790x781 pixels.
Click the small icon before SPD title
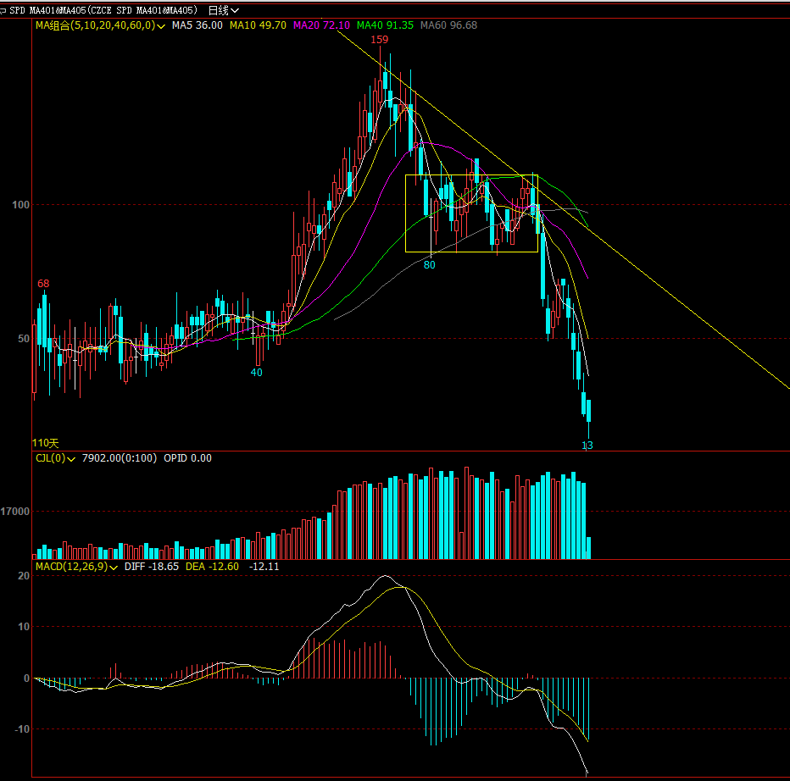4,10
